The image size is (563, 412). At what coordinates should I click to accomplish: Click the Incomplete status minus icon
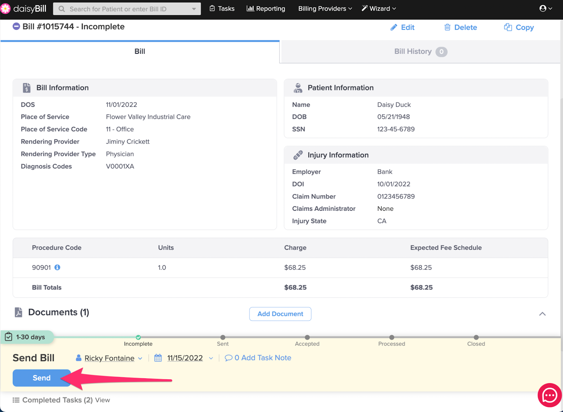(16, 26)
